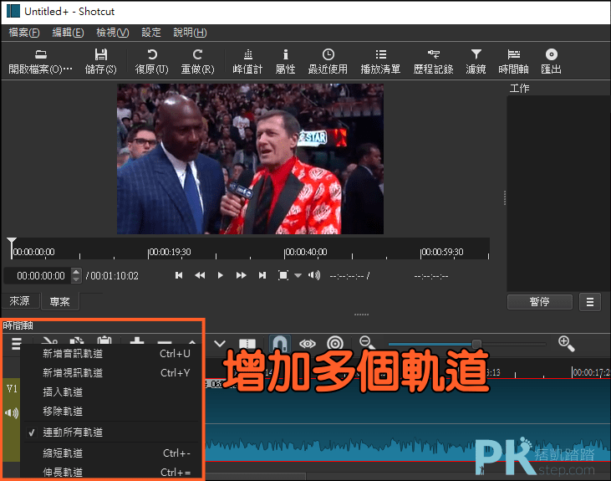Open the 開啟檔案 (Open File) toolbar button
The height and width of the screenshot is (481, 611).
click(x=40, y=62)
